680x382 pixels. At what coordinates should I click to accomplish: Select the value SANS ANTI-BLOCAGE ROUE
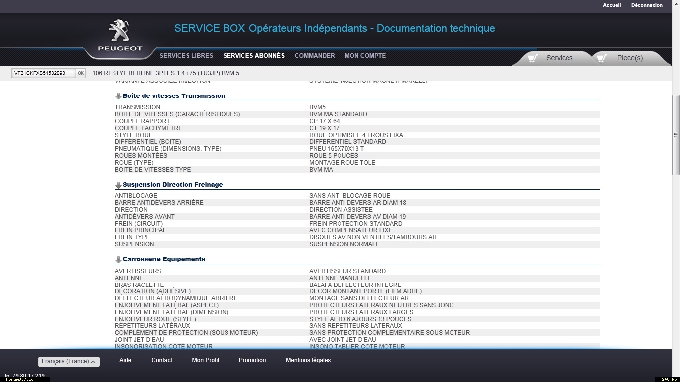click(x=349, y=196)
